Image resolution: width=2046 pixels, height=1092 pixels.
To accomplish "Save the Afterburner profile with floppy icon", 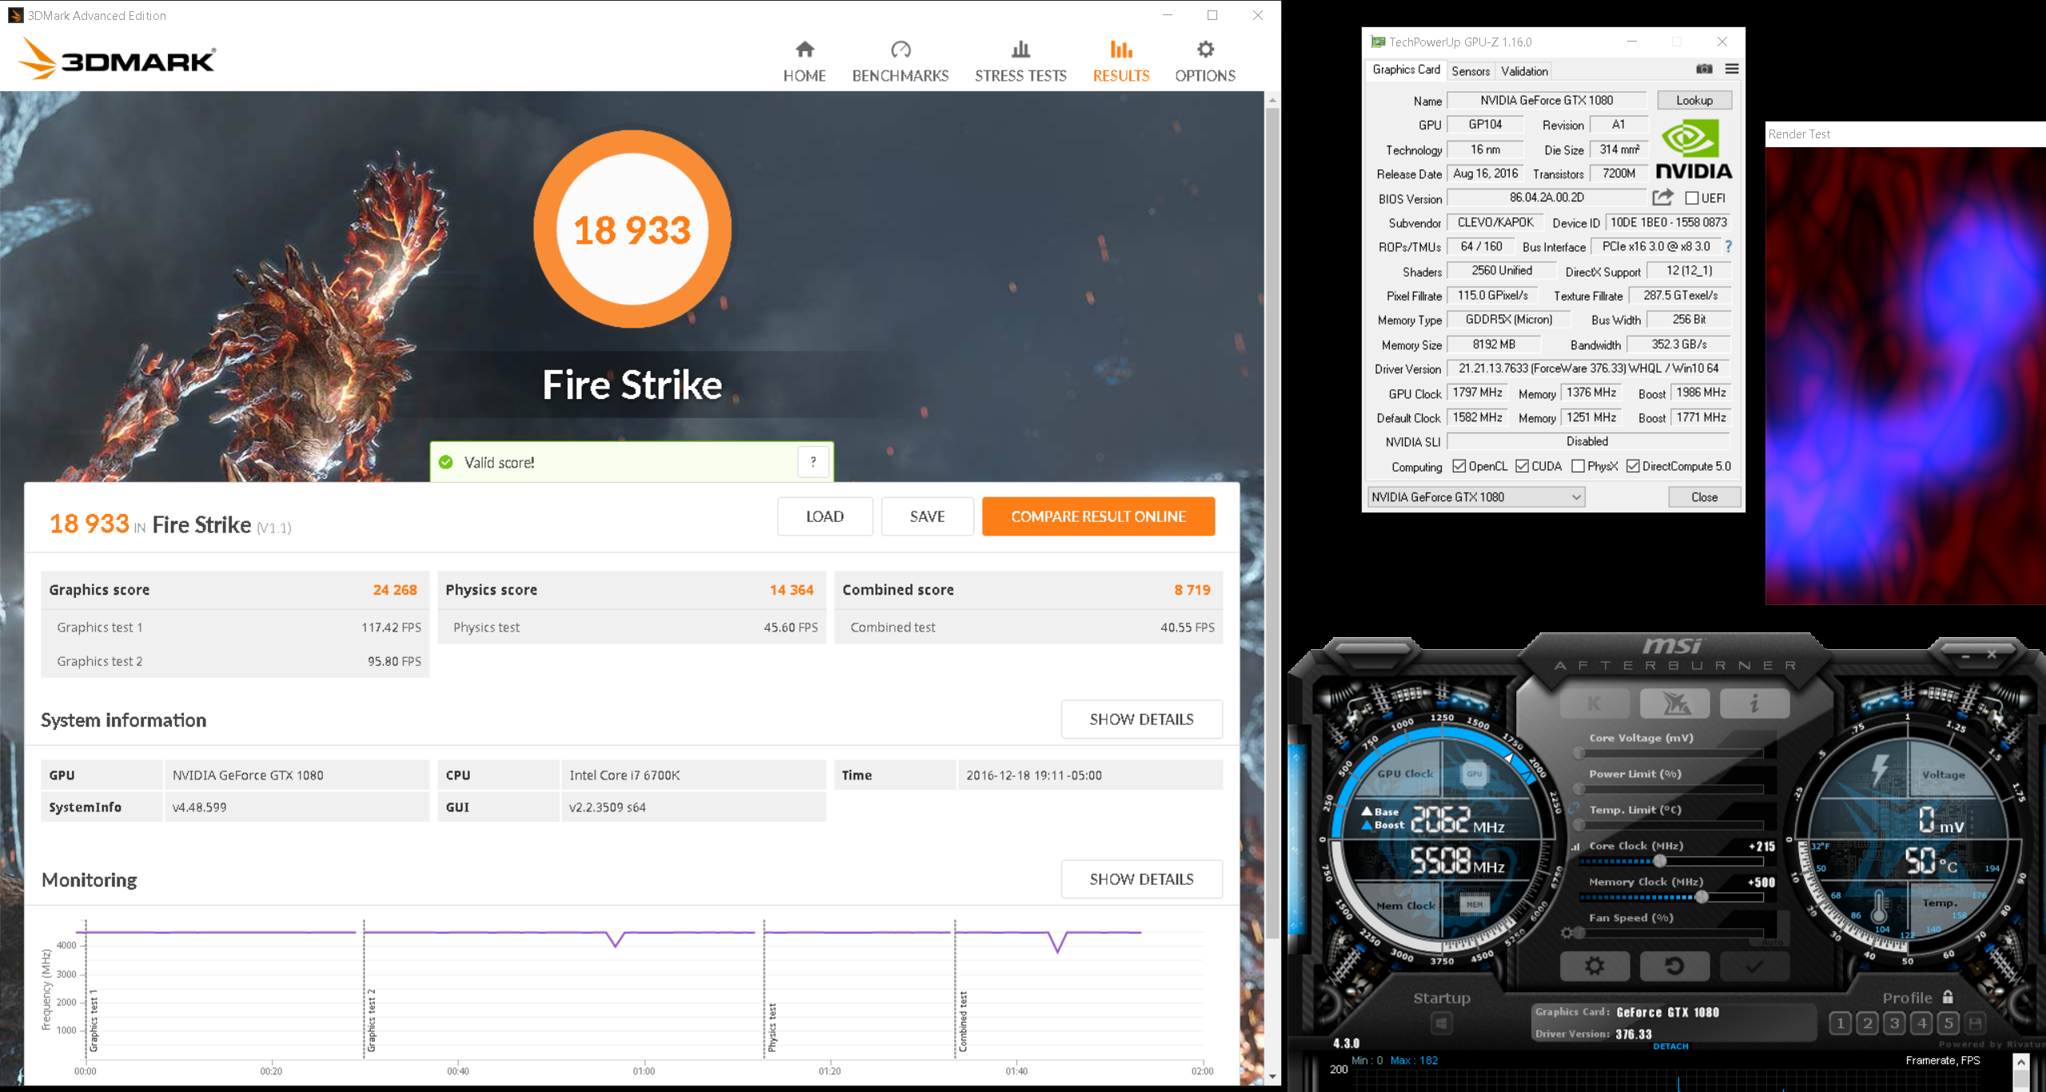I will pos(1976,1023).
